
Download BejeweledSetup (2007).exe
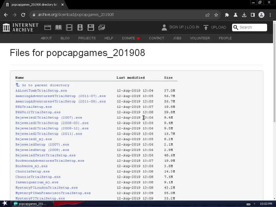(42, 144)
